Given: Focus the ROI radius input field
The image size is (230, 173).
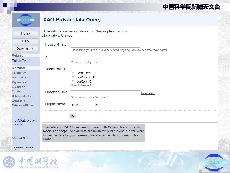Looking at the screenshot, I should click(x=105, y=58).
